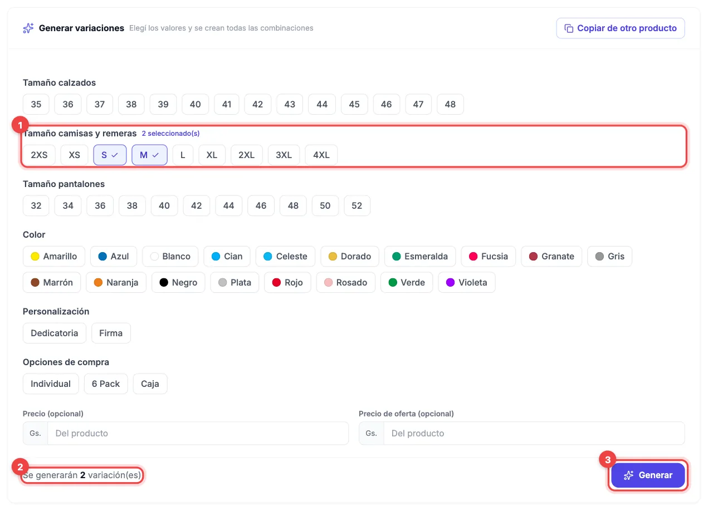Select the Caja purchase option
This screenshot has height=511, width=708.
click(x=150, y=384)
